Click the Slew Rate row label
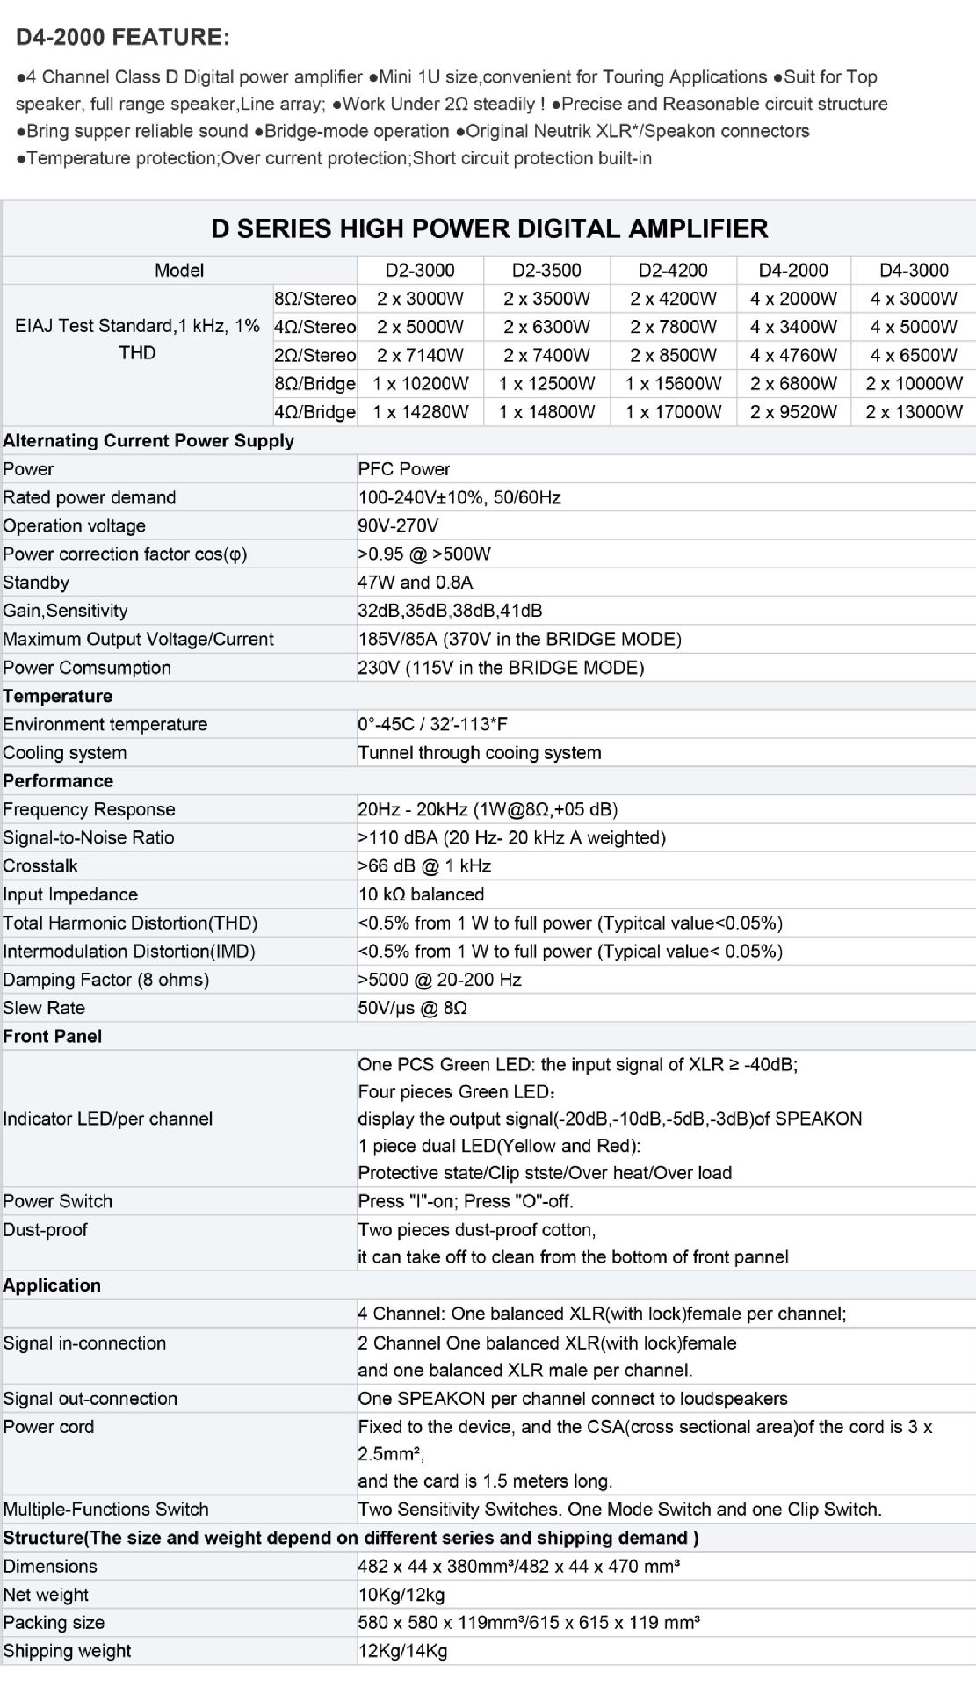The width and height of the screenshot is (976, 1687). (44, 1008)
